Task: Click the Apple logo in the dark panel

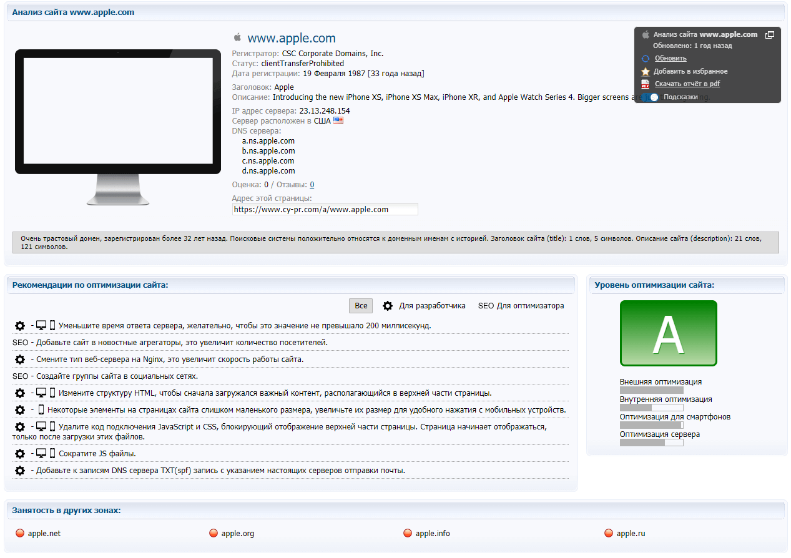Action: (646, 35)
